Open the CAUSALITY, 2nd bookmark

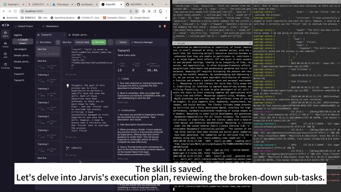[89, 18]
